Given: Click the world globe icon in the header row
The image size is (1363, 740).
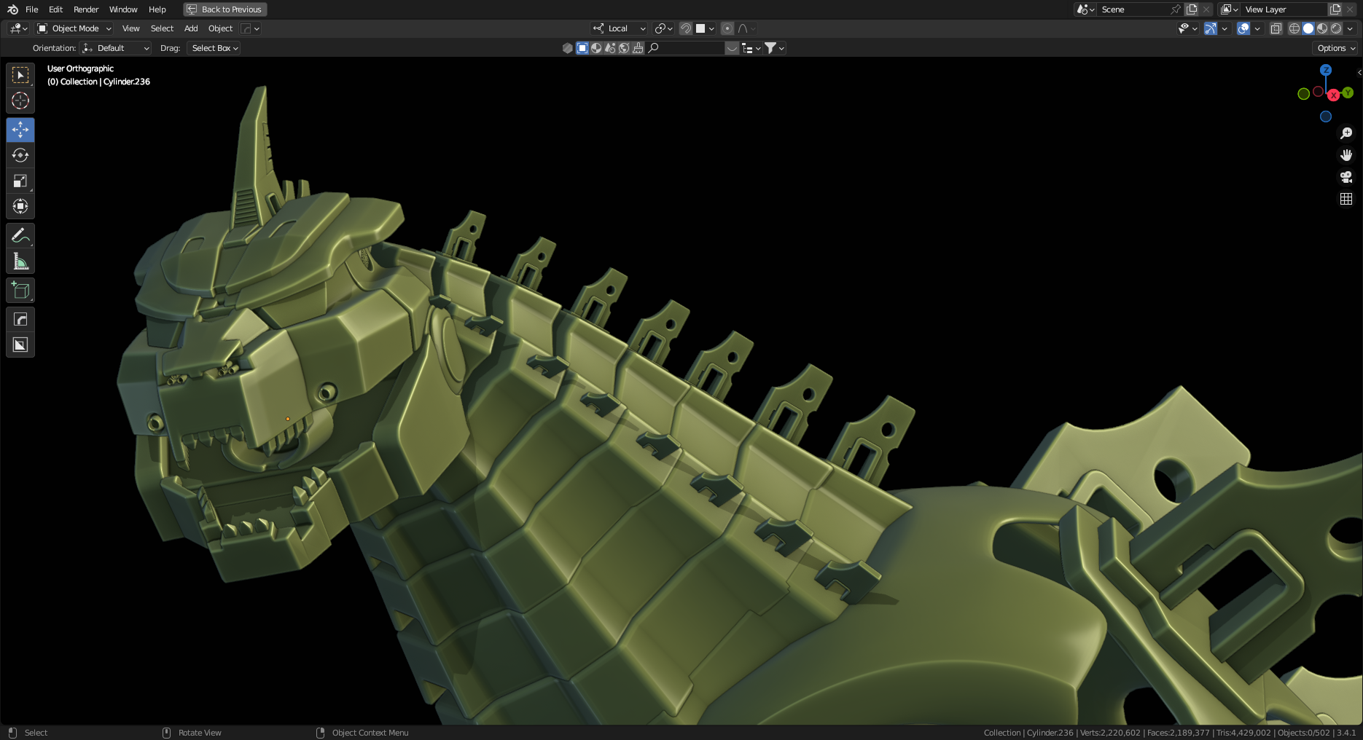Looking at the screenshot, I should point(624,48).
